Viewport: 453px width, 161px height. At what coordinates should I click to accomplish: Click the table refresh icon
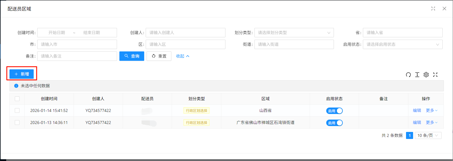point(408,75)
